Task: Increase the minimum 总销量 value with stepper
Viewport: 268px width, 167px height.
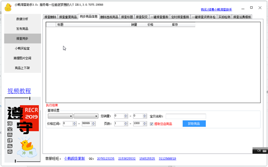Action: tap(126, 115)
